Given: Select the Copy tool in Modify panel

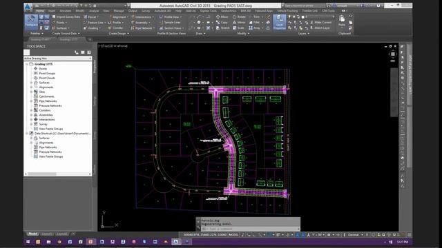Looking at the screenshot, I should click(x=222, y=23).
